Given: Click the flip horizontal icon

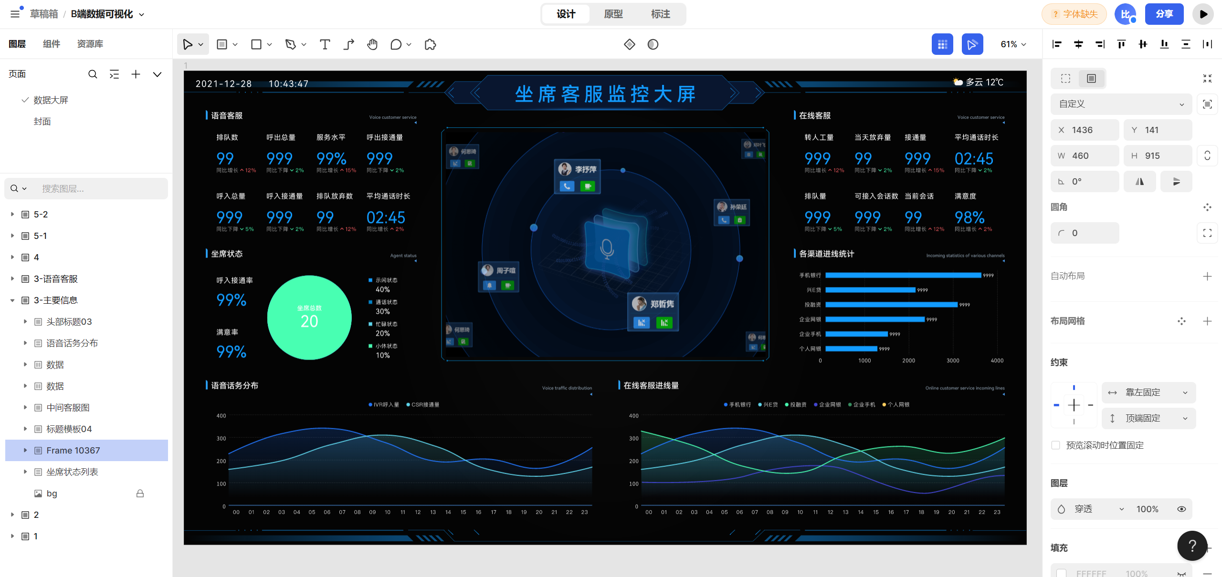Looking at the screenshot, I should 1139,182.
